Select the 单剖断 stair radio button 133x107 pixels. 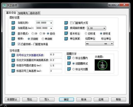pyautogui.click(x=43, y=39)
